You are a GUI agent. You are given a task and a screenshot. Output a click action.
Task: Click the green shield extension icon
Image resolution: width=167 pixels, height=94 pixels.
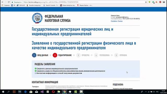pos(150,2)
